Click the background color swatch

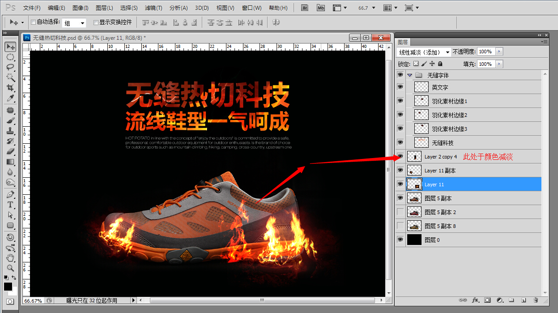(x=14, y=292)
